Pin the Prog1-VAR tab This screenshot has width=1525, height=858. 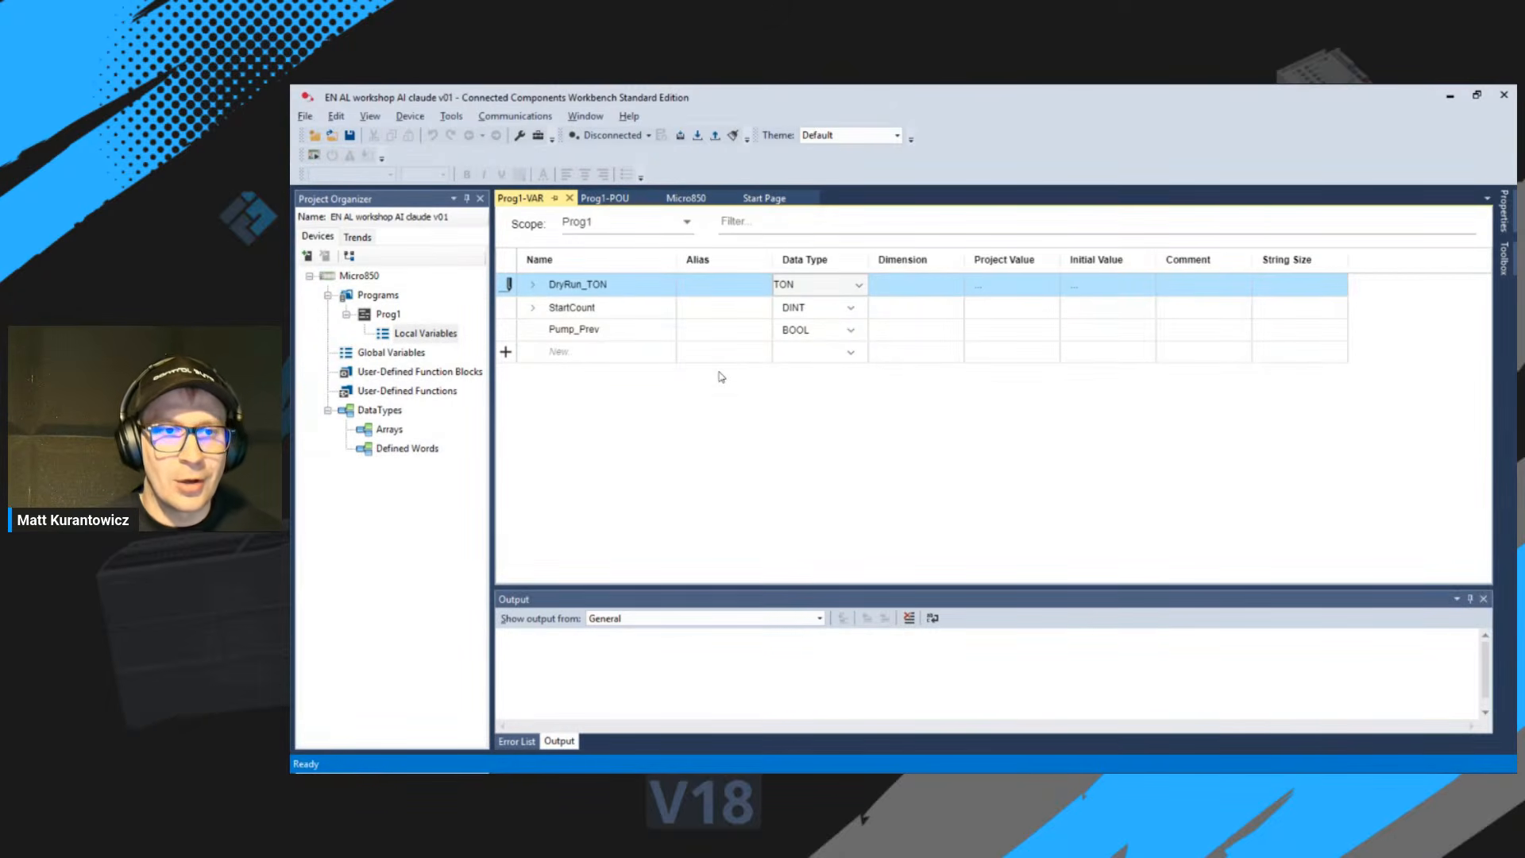pos(554,198)
